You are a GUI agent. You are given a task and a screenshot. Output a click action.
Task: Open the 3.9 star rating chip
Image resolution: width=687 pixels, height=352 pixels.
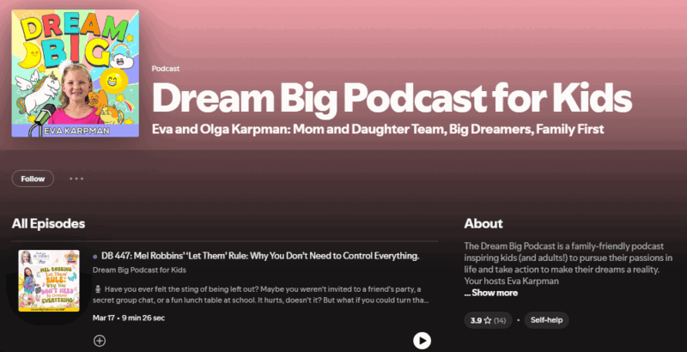[488, 320]
